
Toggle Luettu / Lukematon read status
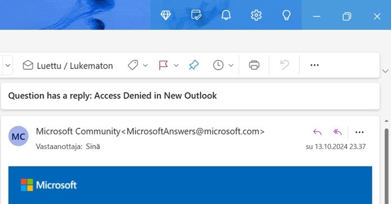[x=68, y=66]
